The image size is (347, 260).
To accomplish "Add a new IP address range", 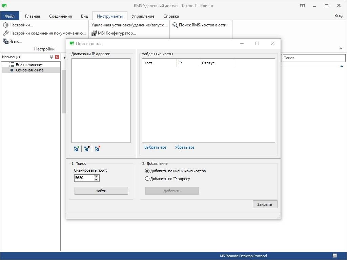I will tap(76, 149).
